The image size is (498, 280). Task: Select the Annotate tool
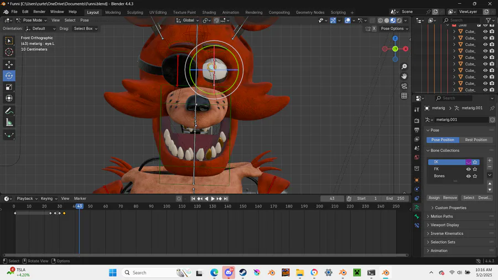[x=9, y=111]
